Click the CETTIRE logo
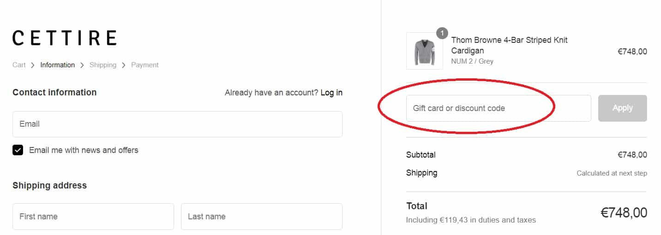Viewport: 661px width, 235px height. 64,38
